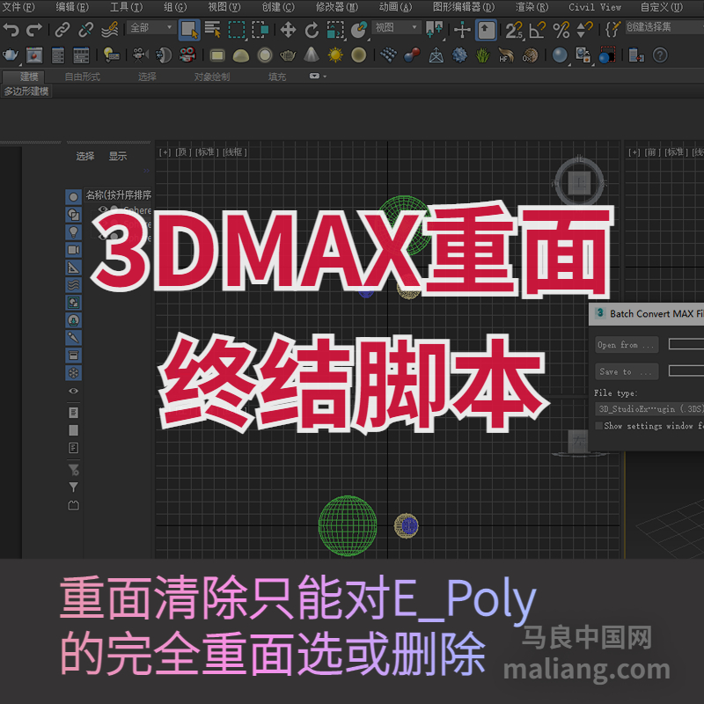This screenshot has width=704, height=704.
Task: Click the HF hair icon
Action: point(507,55)
